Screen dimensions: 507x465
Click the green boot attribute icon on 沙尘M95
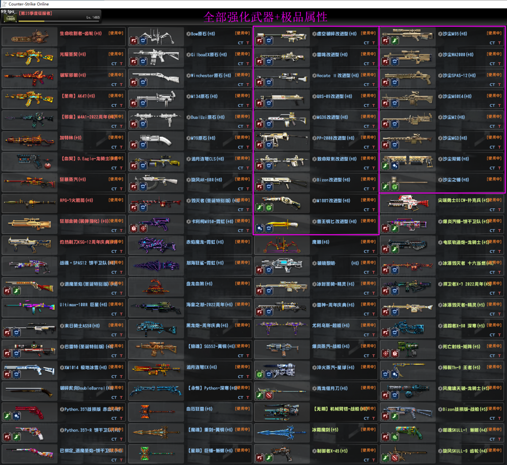coord(395,41)
